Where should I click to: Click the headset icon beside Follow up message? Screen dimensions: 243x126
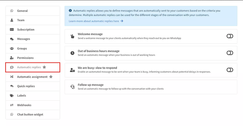click(x=72, y=87)
